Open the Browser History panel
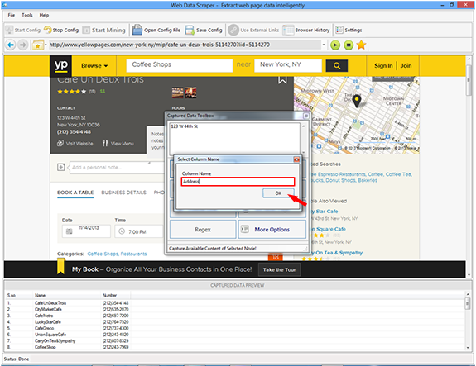This screenshot has height=366, width=476. click(306, 30)
